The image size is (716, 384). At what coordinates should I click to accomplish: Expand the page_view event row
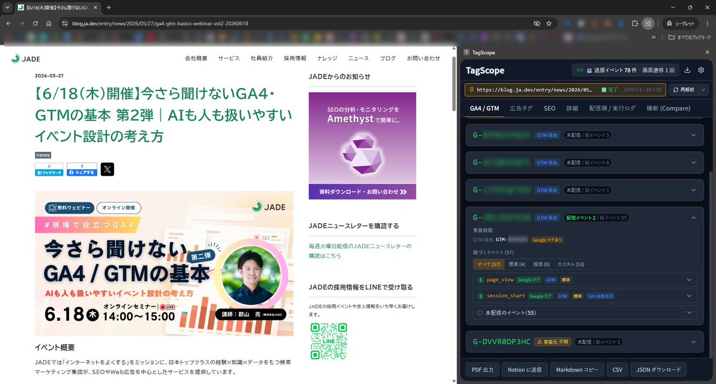point(585,280)
